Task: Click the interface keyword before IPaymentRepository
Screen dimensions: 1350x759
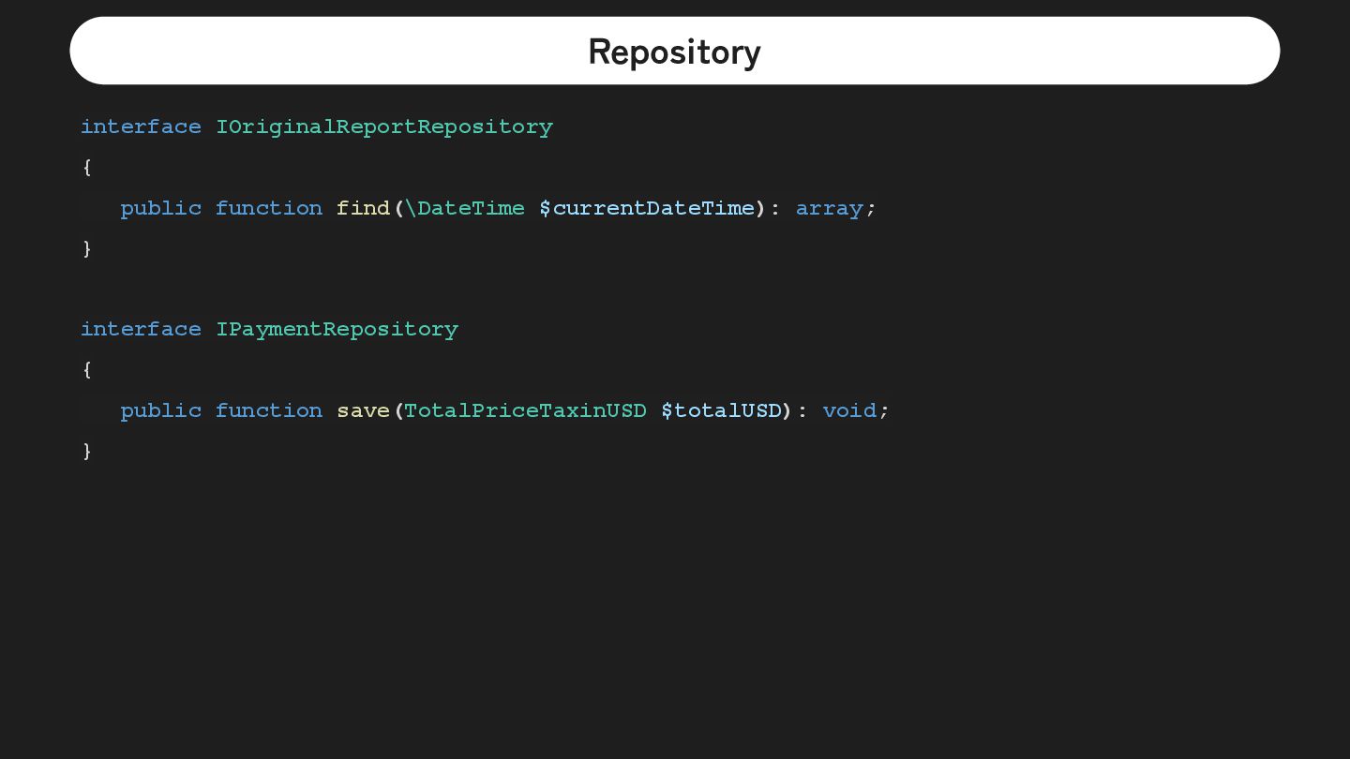Action: coord(141,329)
